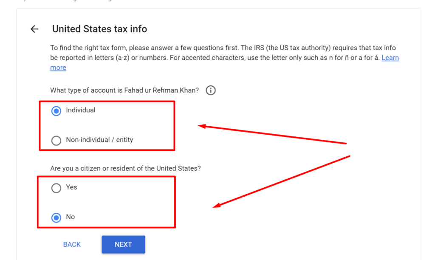Image resolution: width=435 pixels, height=260 pixels.
Task: Select the No radio button for US citizenship
Action: [56, 218]
